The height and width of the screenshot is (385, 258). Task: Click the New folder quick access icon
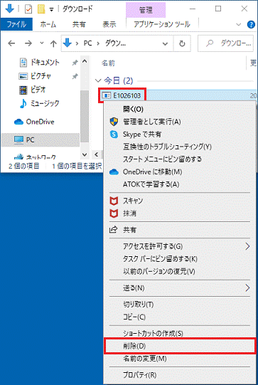click(x=41, y=9)
